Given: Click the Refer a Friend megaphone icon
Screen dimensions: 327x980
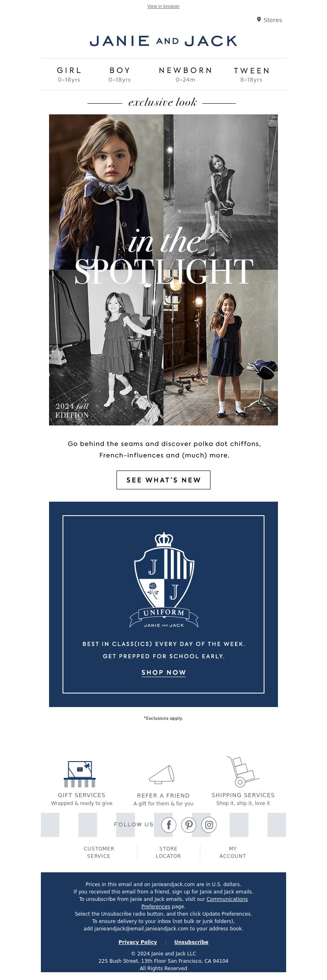Looking at the screenshot, I should click(162, 775).
